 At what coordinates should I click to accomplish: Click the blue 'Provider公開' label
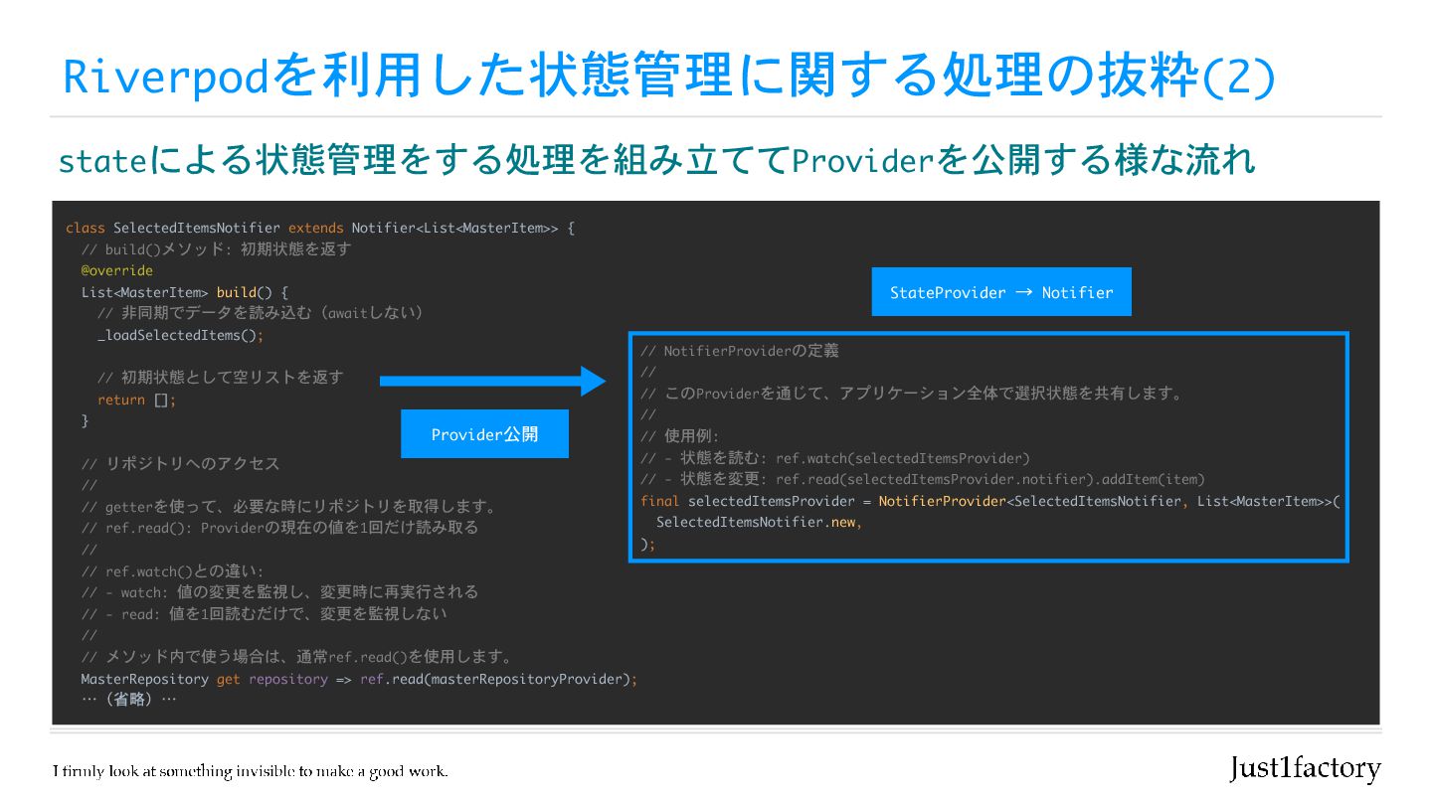tap(484, 434)
